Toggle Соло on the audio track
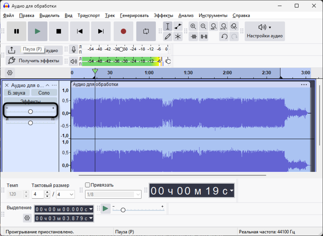Viewport: 323px width, 236px height. coord(44,93)
